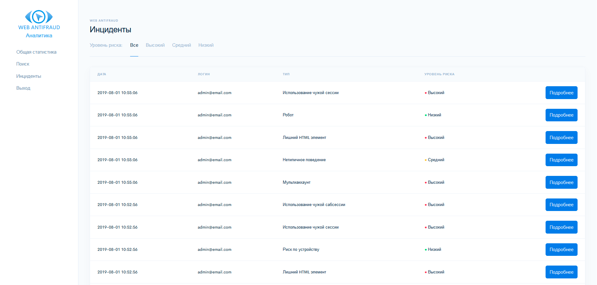Click the Робот incident type text

288,115
